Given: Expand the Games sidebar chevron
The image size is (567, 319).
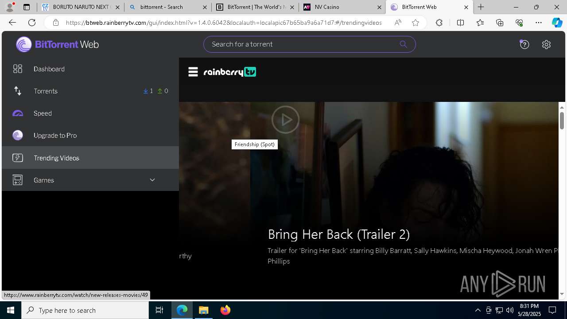Looking at the screenshot, I should (152, 180).
